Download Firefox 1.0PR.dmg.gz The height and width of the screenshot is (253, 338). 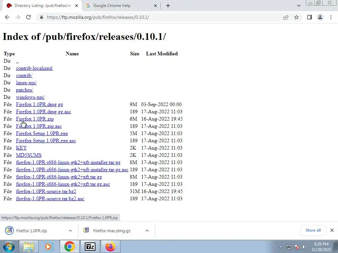coord(40,104)
